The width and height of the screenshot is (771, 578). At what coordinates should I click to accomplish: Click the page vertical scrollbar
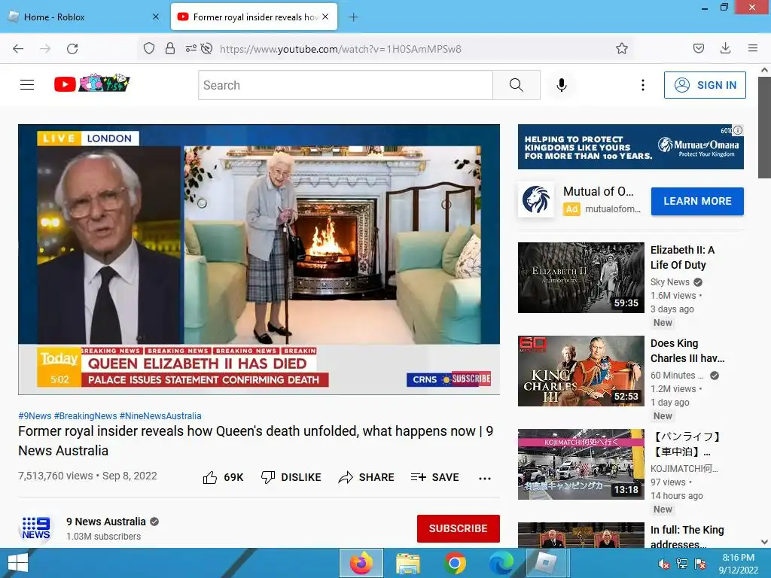click(764, 128)
